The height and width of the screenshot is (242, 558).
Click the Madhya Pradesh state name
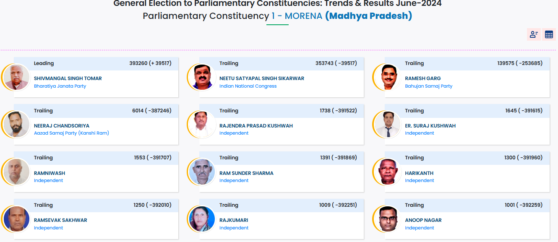368,16
